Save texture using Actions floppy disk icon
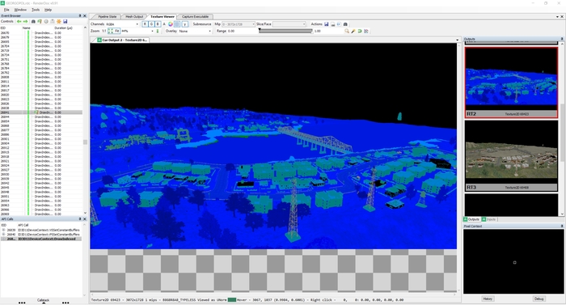566x305 pixels. [327, 24]
